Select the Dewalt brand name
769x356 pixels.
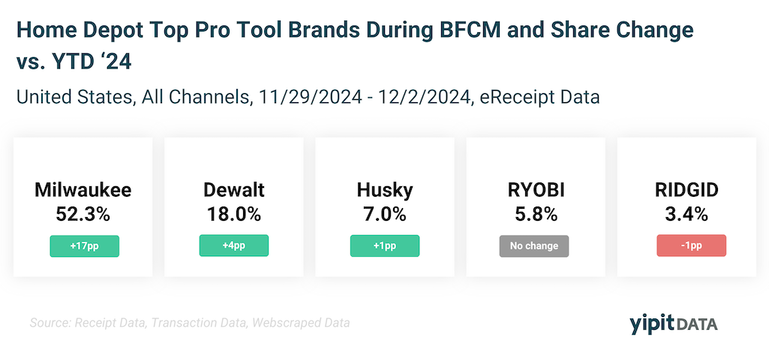(x=234, y=191)
